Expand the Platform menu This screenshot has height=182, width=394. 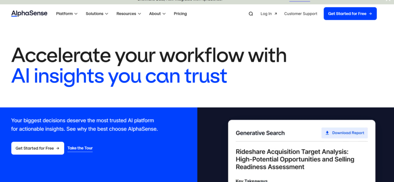pyautogui.click(x=67, y=13)
